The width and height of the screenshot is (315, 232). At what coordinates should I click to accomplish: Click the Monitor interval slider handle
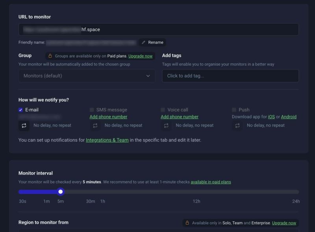coord(61,192)
